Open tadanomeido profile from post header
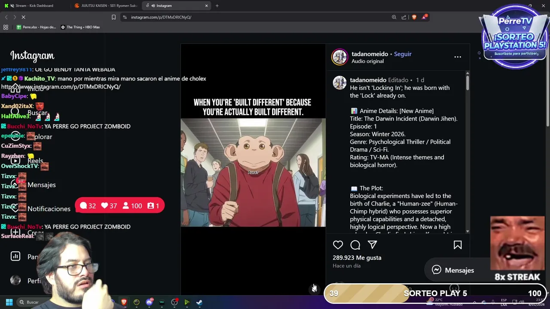 click(x=370, y=54)
